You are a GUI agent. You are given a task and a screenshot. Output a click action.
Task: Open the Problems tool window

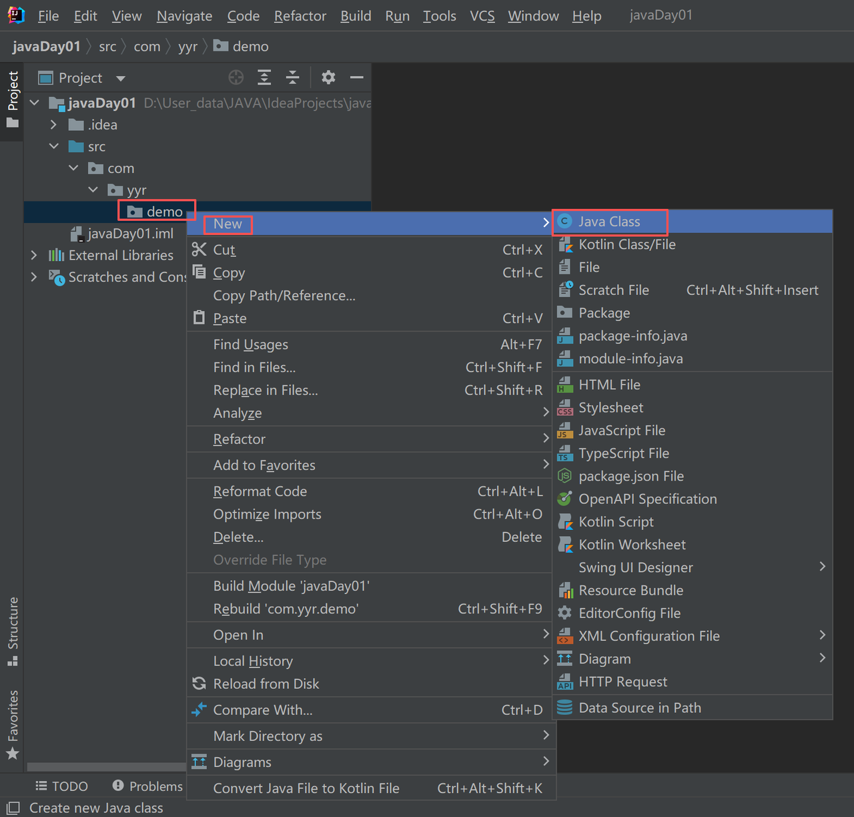pos(147,786)
